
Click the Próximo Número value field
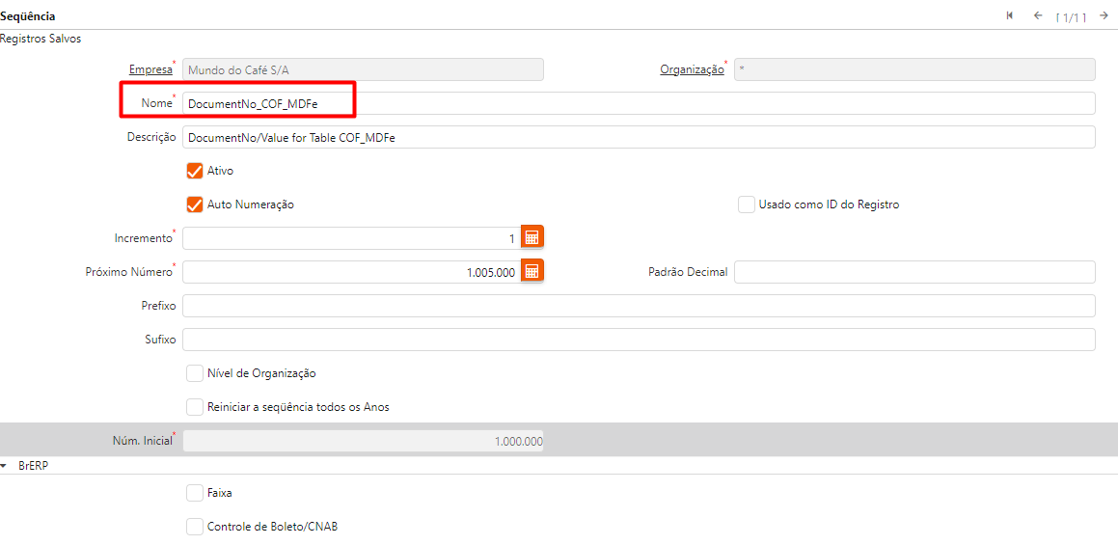click(x=351, y=272)
